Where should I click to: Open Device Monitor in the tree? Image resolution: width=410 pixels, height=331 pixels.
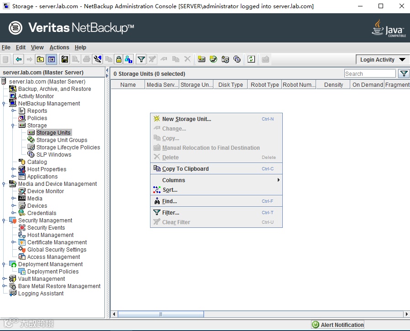tap(46, 191)
